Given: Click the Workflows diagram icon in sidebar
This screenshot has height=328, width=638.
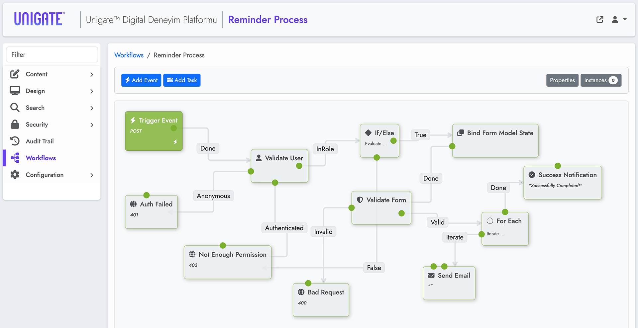Looking at the screenshot, I should (x=15, y=158).
